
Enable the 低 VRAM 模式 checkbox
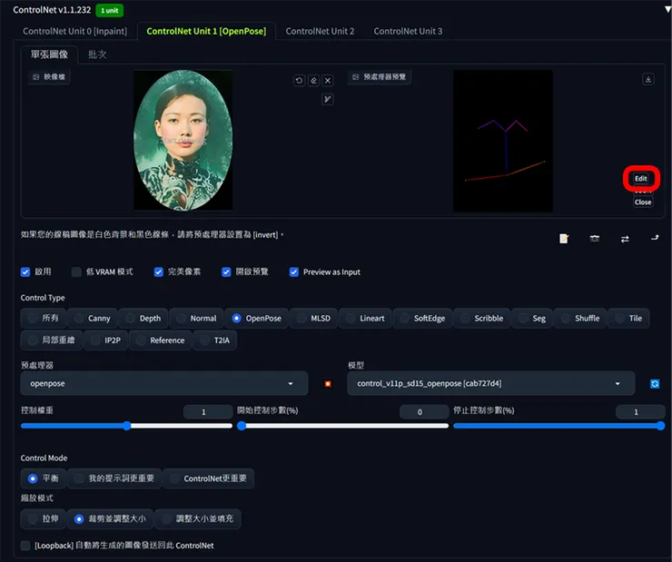pyautogui.click(x=77, y=271)
